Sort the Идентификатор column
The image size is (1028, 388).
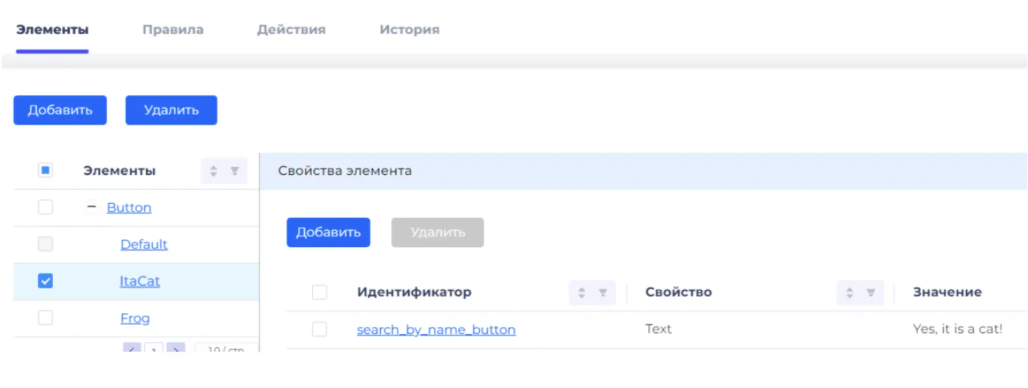click(x=581, y=293)
